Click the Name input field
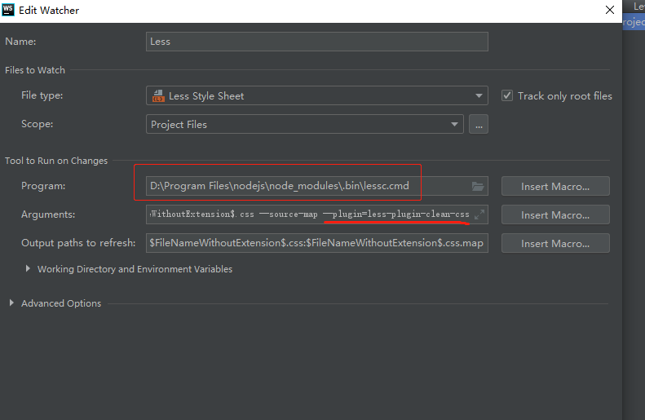The width and height of the screenshot is (645, 420). (x=316, y=42)
